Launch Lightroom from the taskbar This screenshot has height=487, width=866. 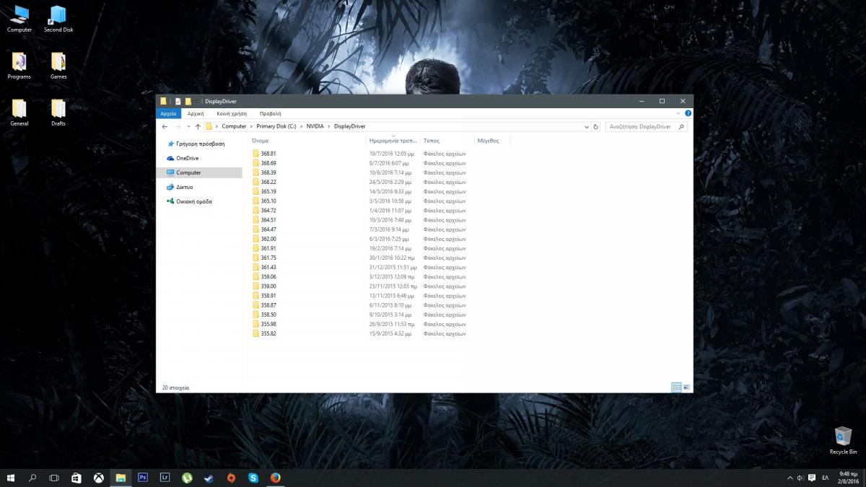tap(165, 478)
